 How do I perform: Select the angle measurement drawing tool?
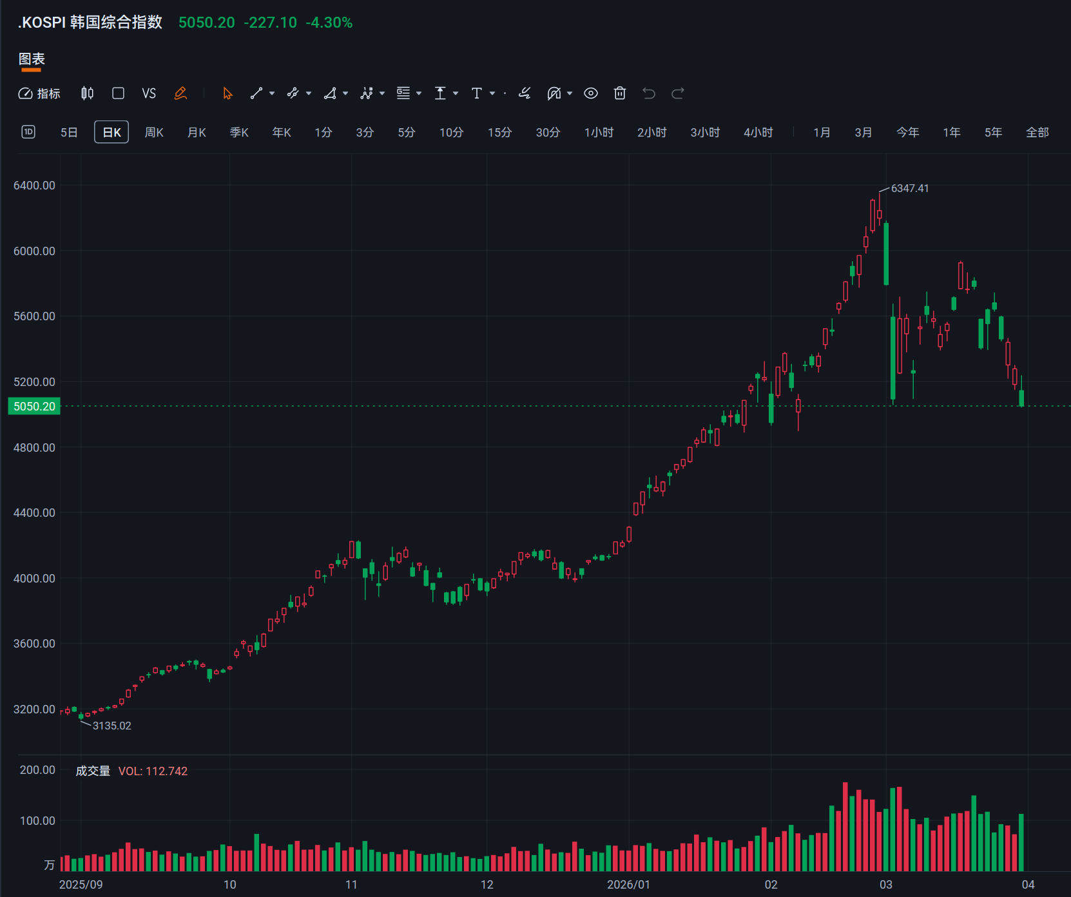point(330,93)
